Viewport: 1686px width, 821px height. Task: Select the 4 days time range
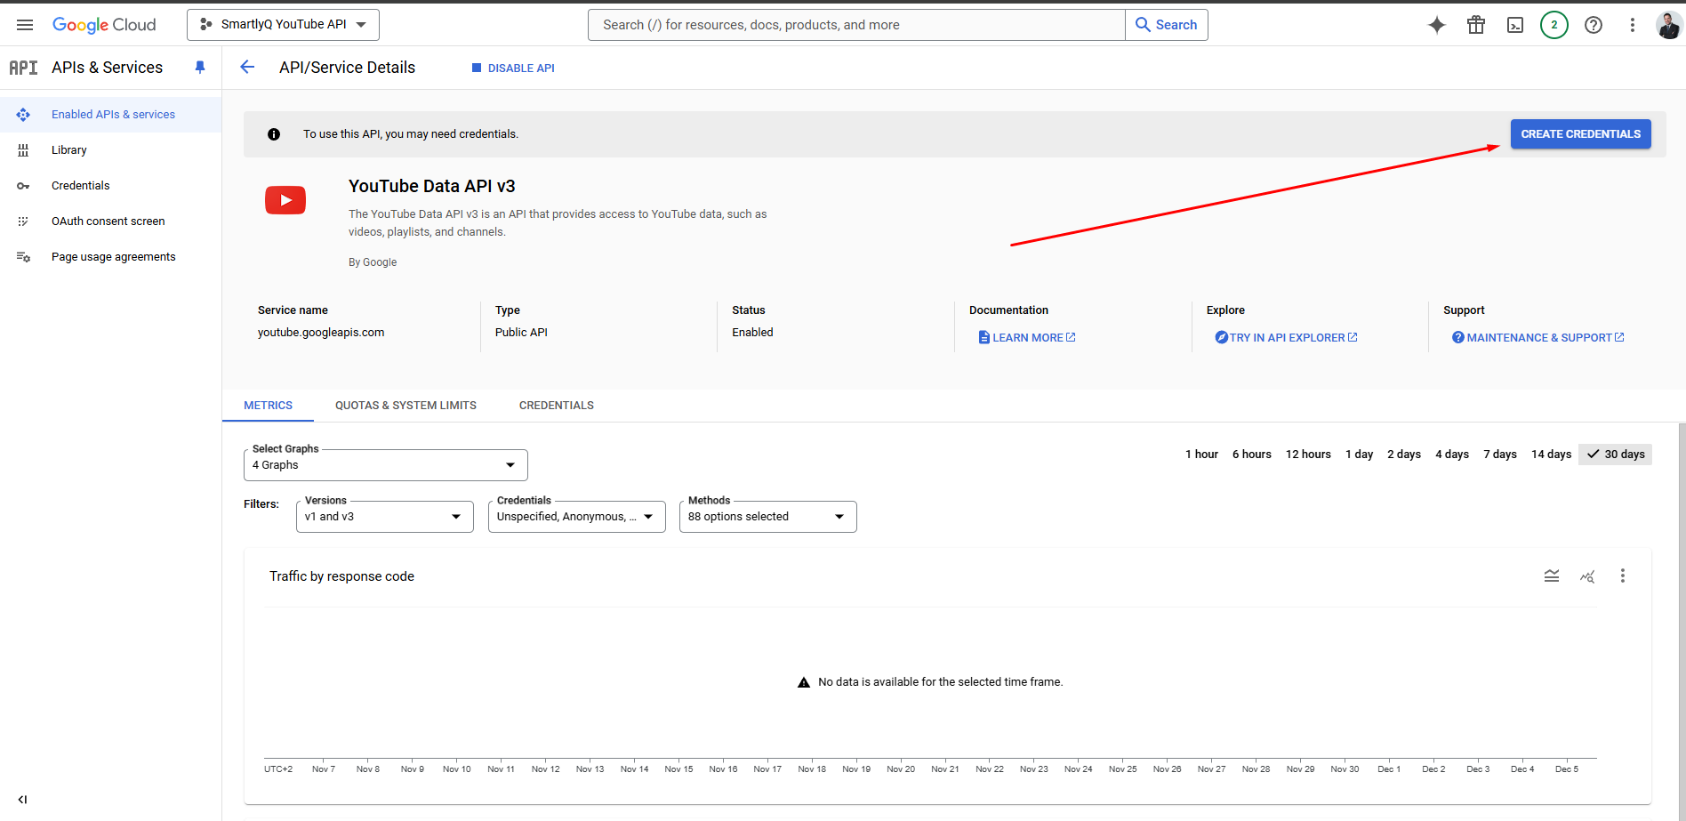(x=1452, y=455)
